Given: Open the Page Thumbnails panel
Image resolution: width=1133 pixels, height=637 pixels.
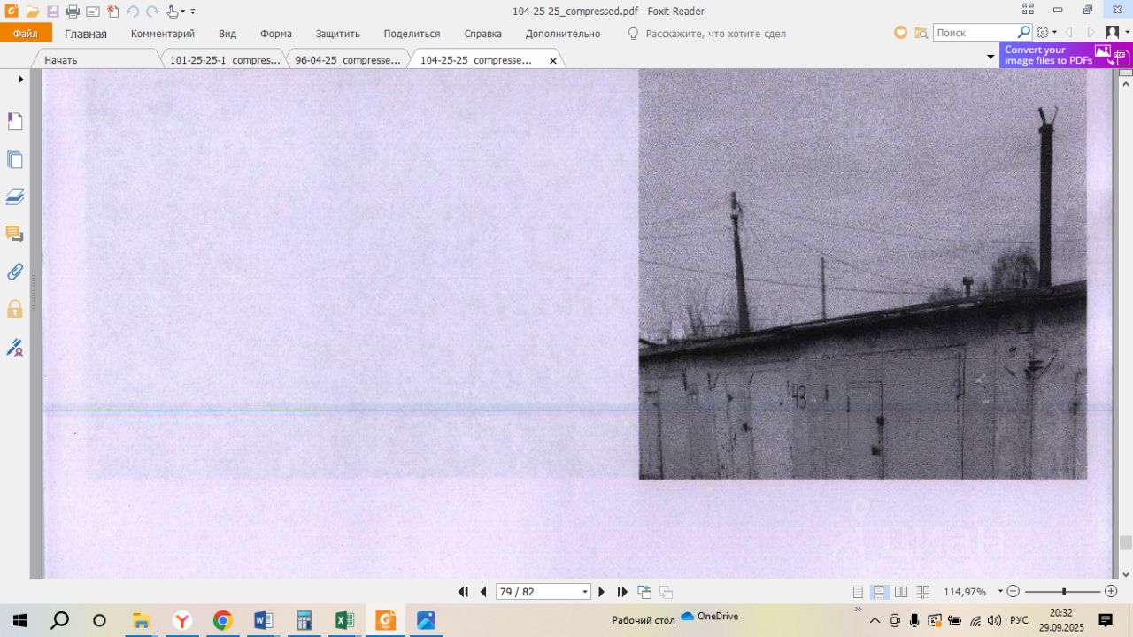Looking at the screenshot, I should [x=15, y=160].
